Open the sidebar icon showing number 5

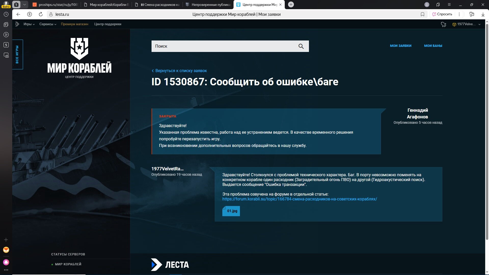[6, 45]
